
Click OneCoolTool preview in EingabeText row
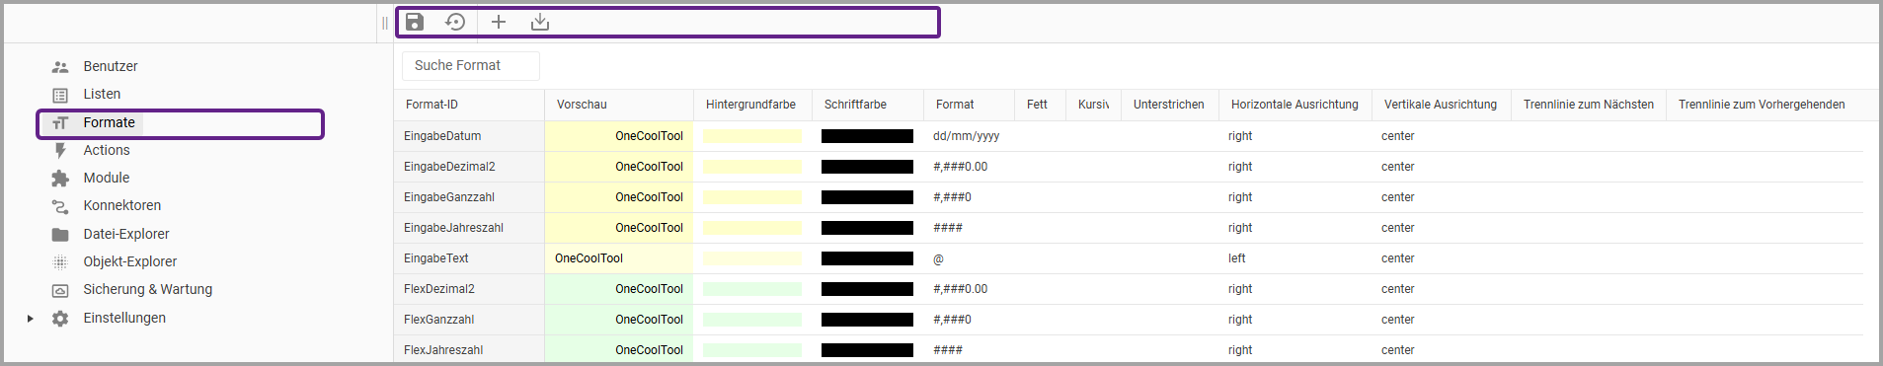tap(588, 258)
